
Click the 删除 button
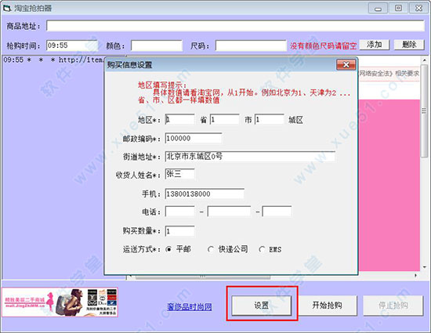pyautogui.click(x=409, y=45)
